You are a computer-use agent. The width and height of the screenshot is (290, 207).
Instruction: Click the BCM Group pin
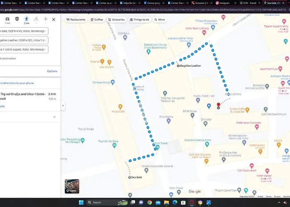(192, 116)
